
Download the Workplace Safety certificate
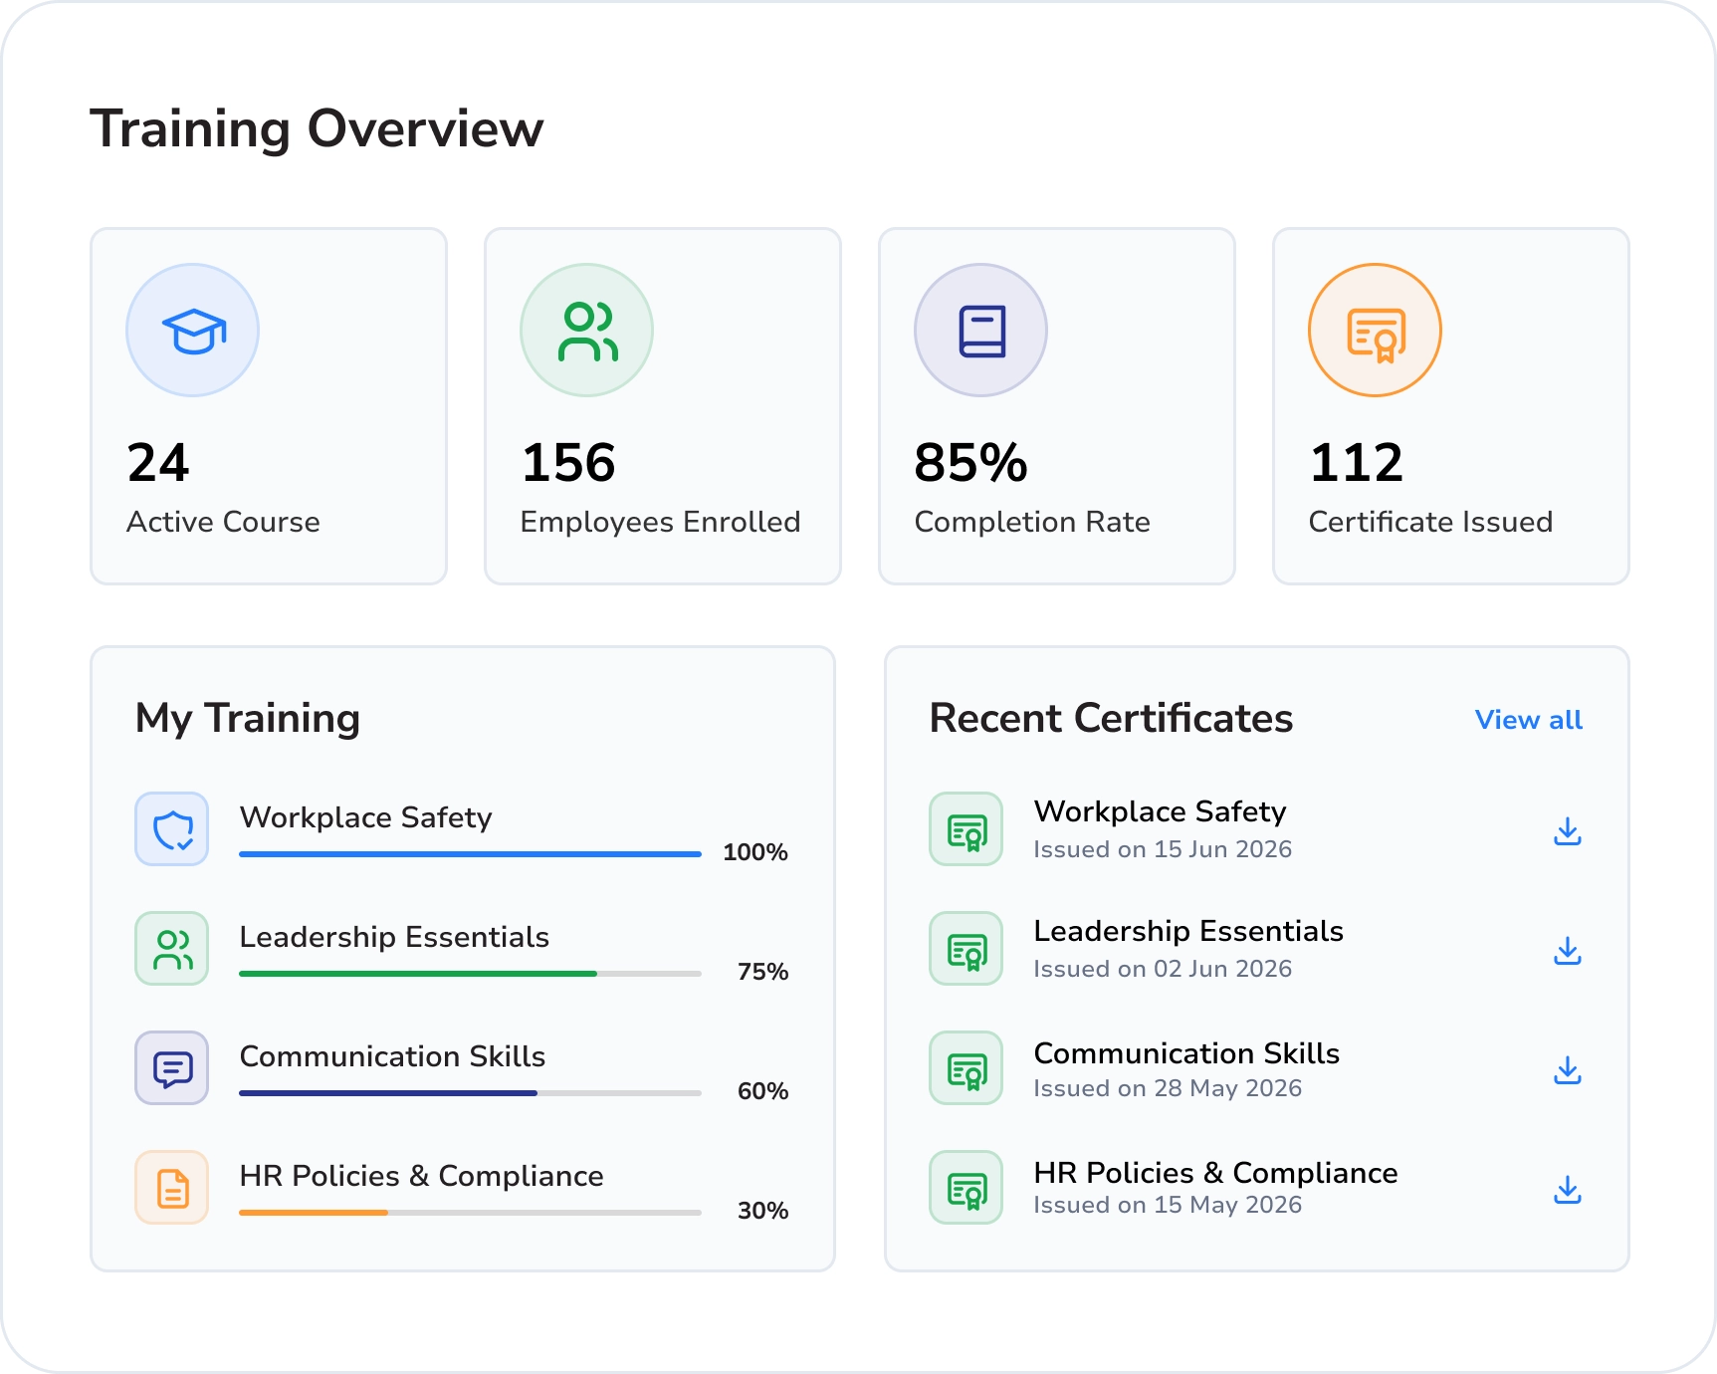[x=1568, y=831]
